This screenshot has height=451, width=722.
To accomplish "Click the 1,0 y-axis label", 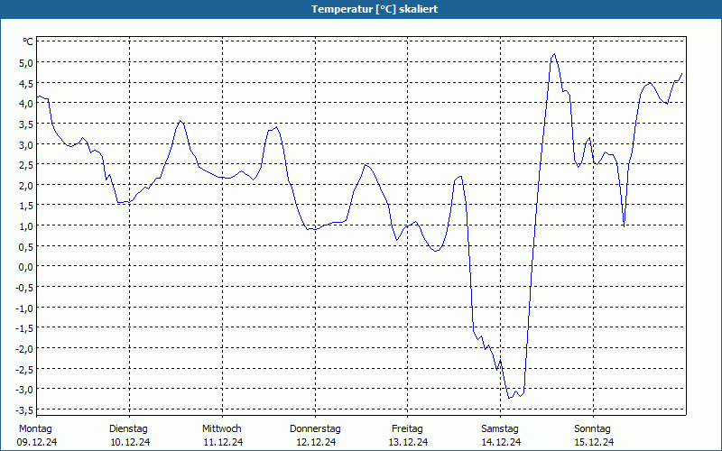I will pos(26,226).
